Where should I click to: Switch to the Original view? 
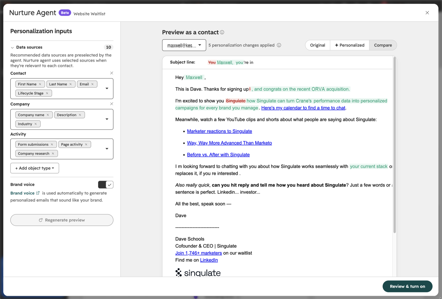click(x=318, y=45)
